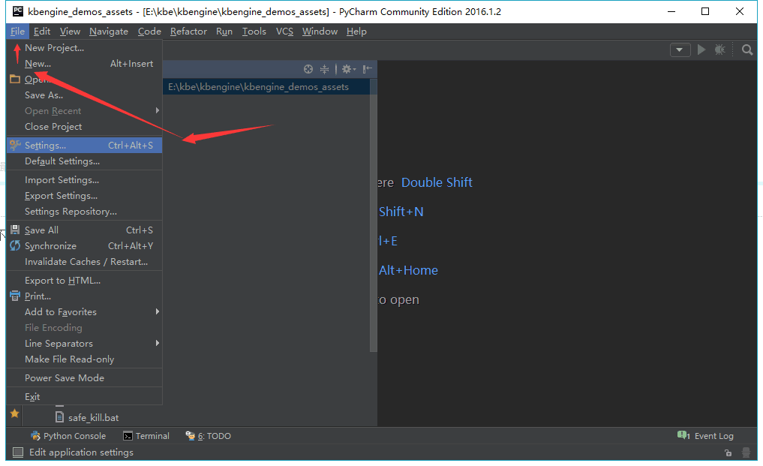Image resolution: width=763 pixels, height=466 pixels.
Task: Hide the project tool window panel
Action: (368, 69)
